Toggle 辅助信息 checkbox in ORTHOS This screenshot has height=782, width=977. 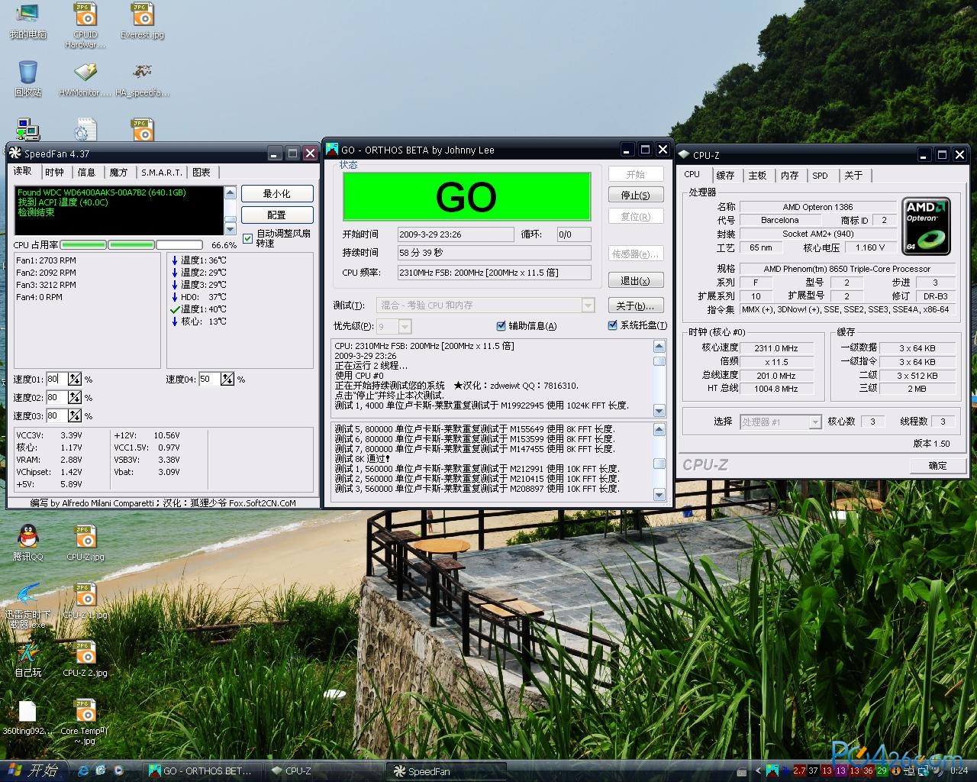pyautogui.click(x=501, y=325)
